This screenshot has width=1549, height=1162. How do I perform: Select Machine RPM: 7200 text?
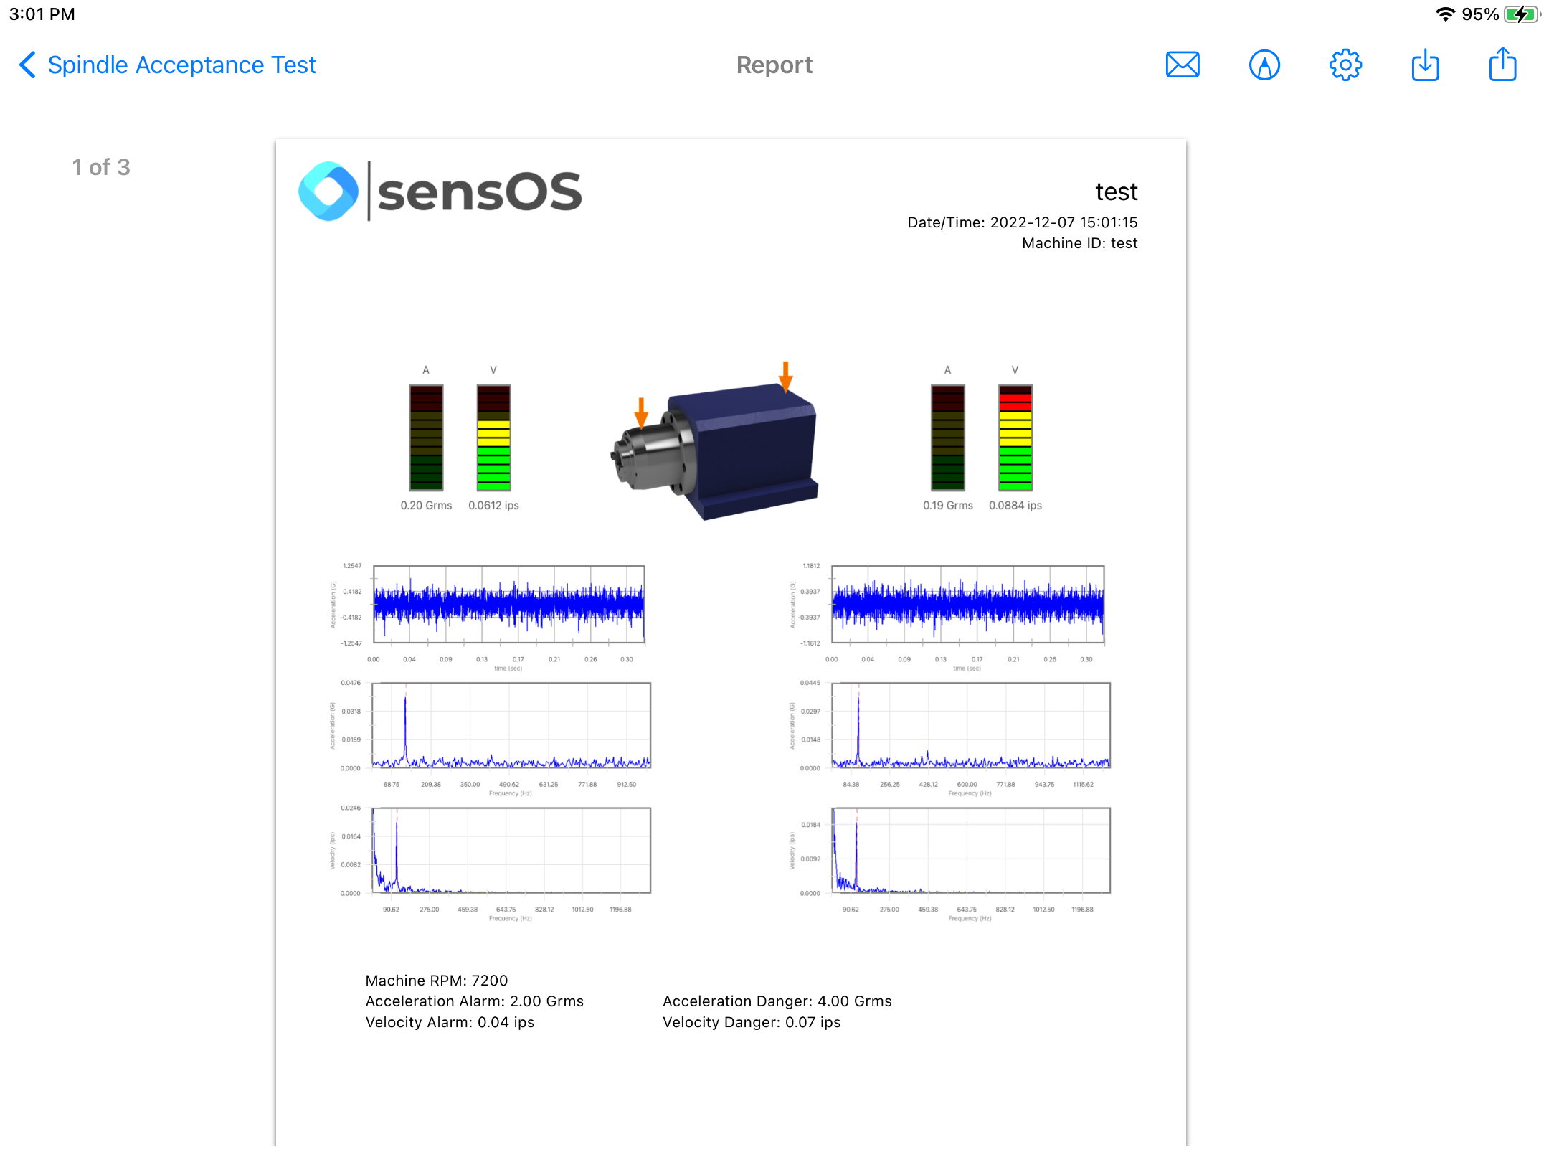point(436,981)
